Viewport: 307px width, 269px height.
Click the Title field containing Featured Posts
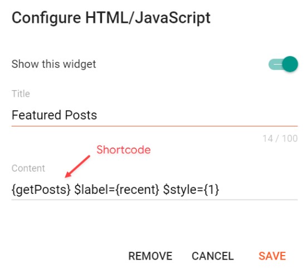[x=154, y=115]
